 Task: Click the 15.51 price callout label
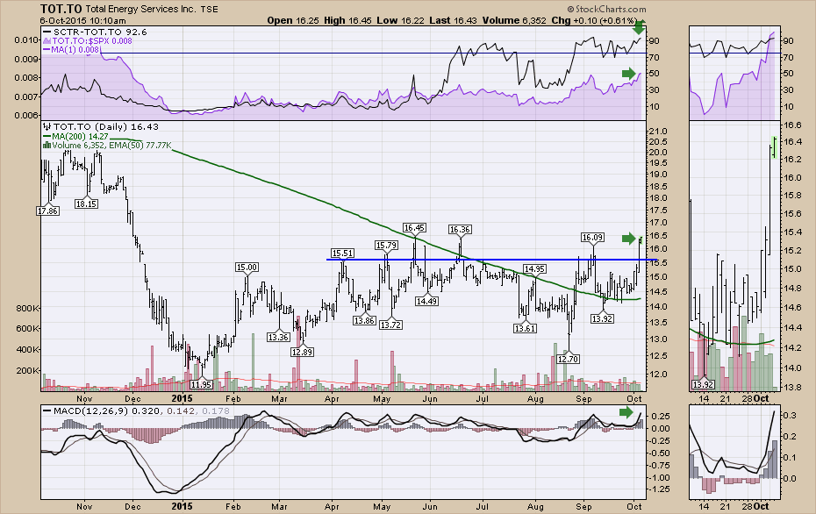342,253
